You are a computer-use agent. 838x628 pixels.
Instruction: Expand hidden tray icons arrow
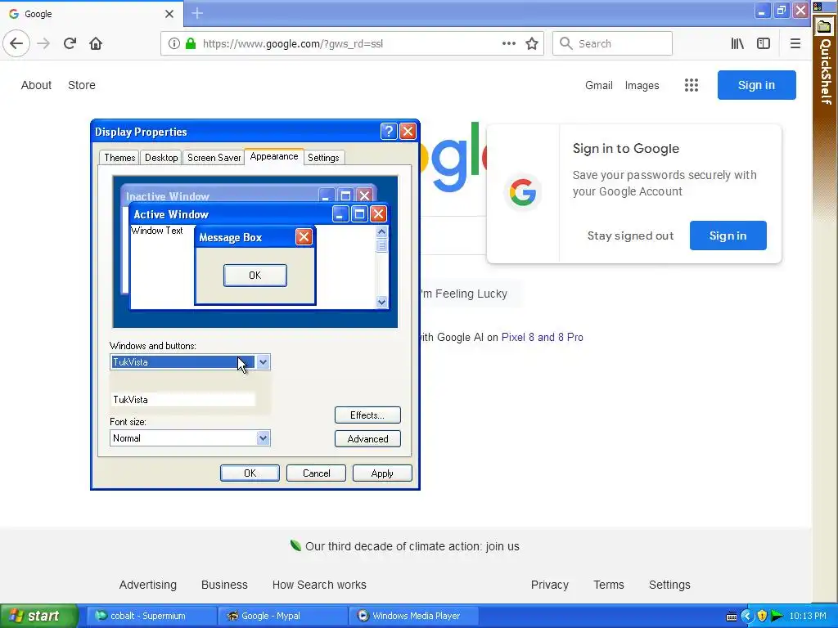746,616
